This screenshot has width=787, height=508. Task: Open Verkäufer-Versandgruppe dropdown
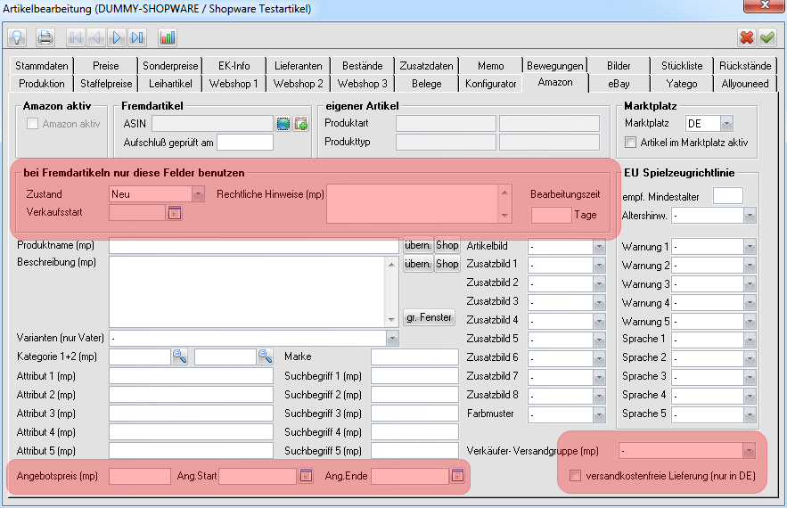[x=749, y=451]
